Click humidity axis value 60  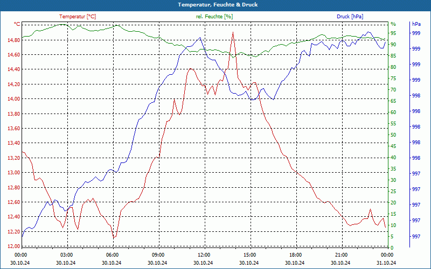pyautogui.click(x=393, y=112)
